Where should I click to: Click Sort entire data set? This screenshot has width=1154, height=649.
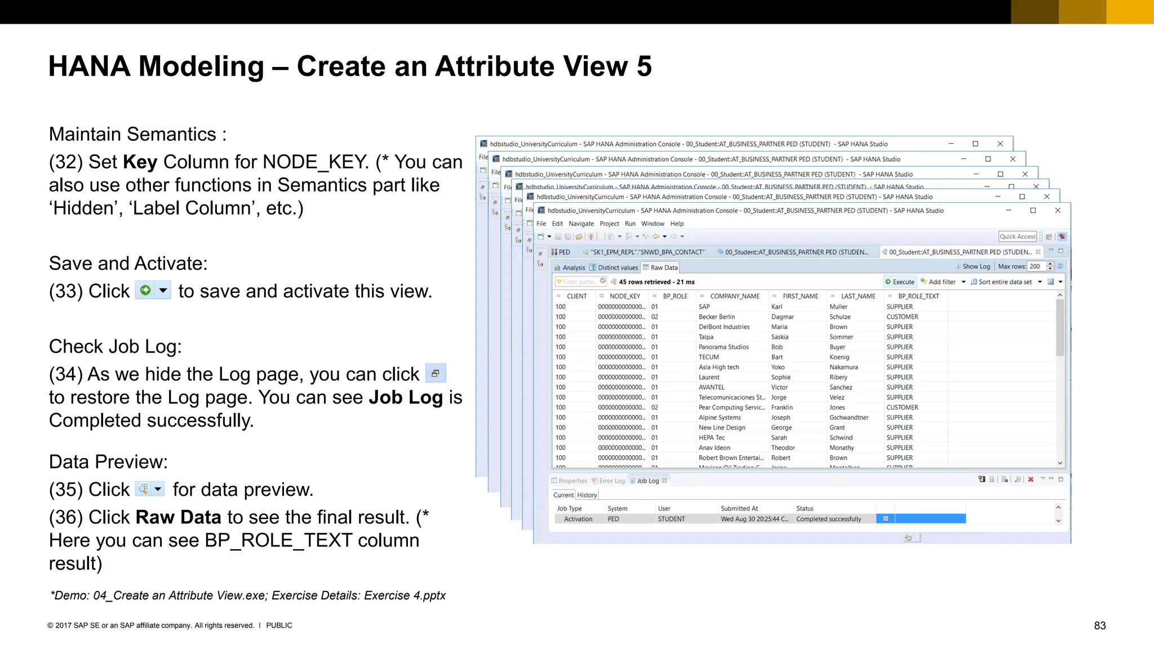(1001, 282)
